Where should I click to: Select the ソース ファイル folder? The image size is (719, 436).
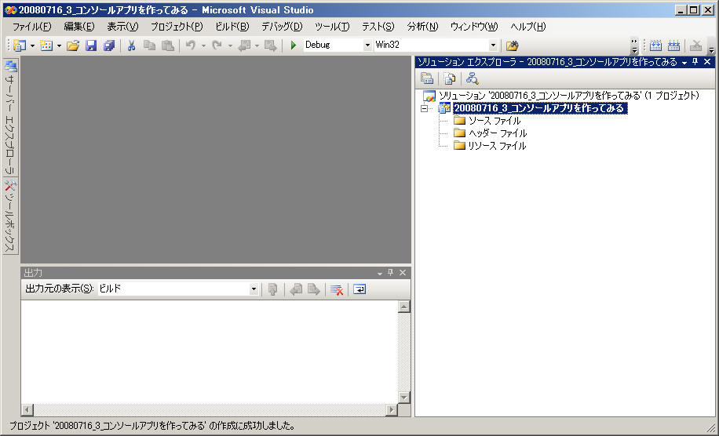pyautogui.click(x=494, y=122)
